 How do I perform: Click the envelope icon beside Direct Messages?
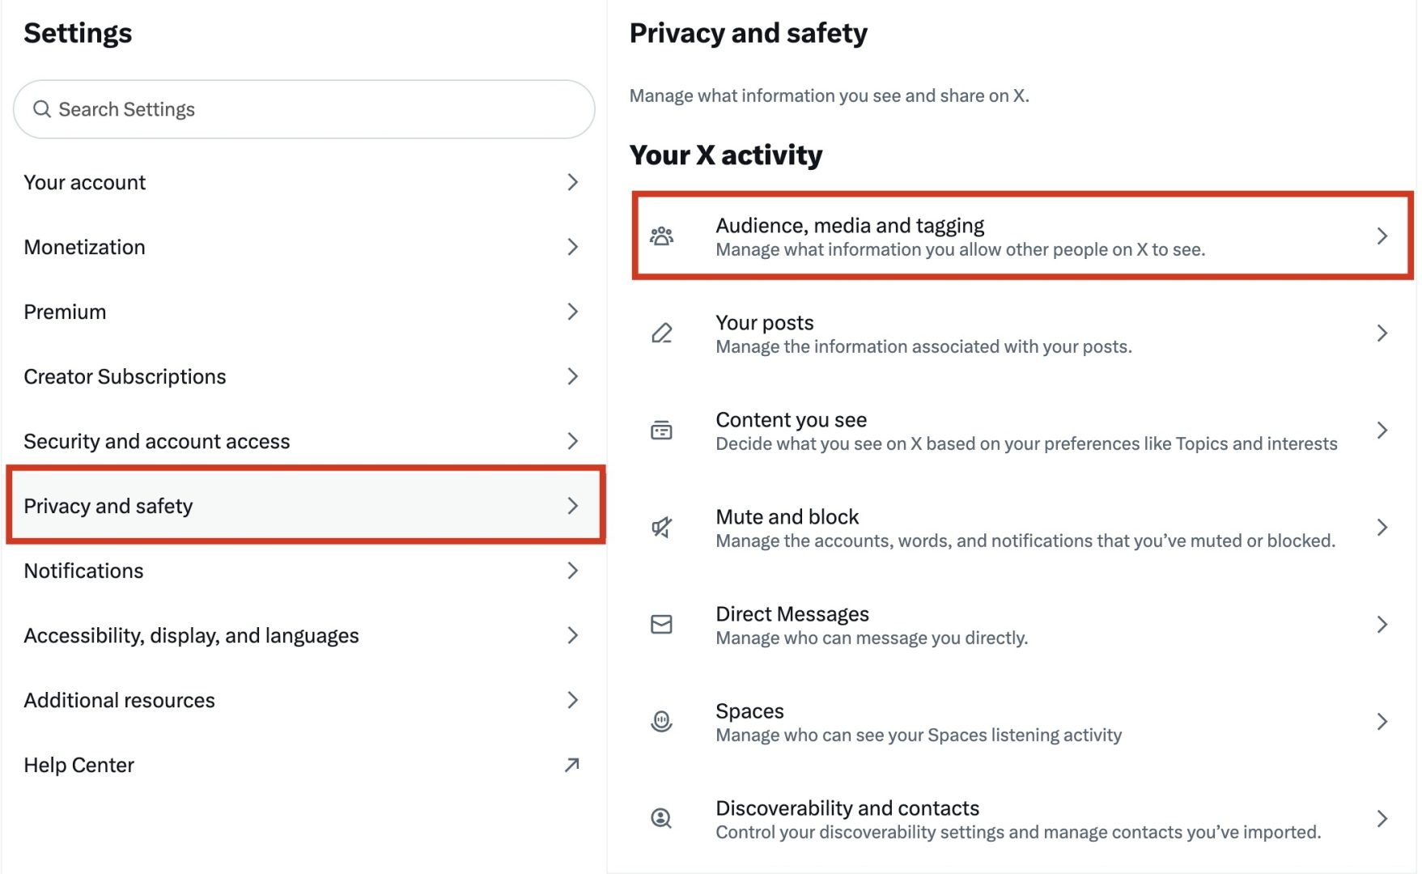tap(662, 624)
